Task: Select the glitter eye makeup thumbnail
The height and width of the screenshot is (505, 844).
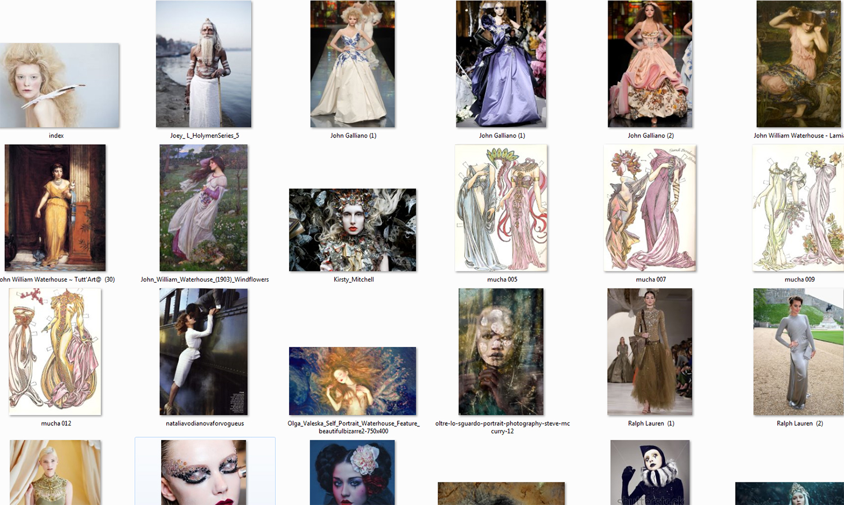Action: click(203, 472)
